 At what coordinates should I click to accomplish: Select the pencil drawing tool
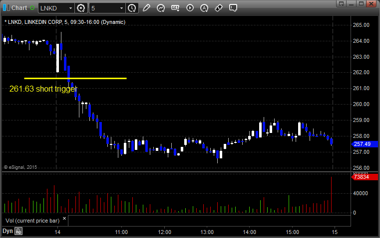(146, 8)
